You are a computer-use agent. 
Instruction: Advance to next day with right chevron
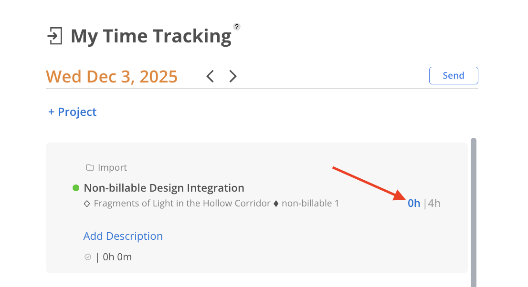pyautogui.click(x=232, y=76)
